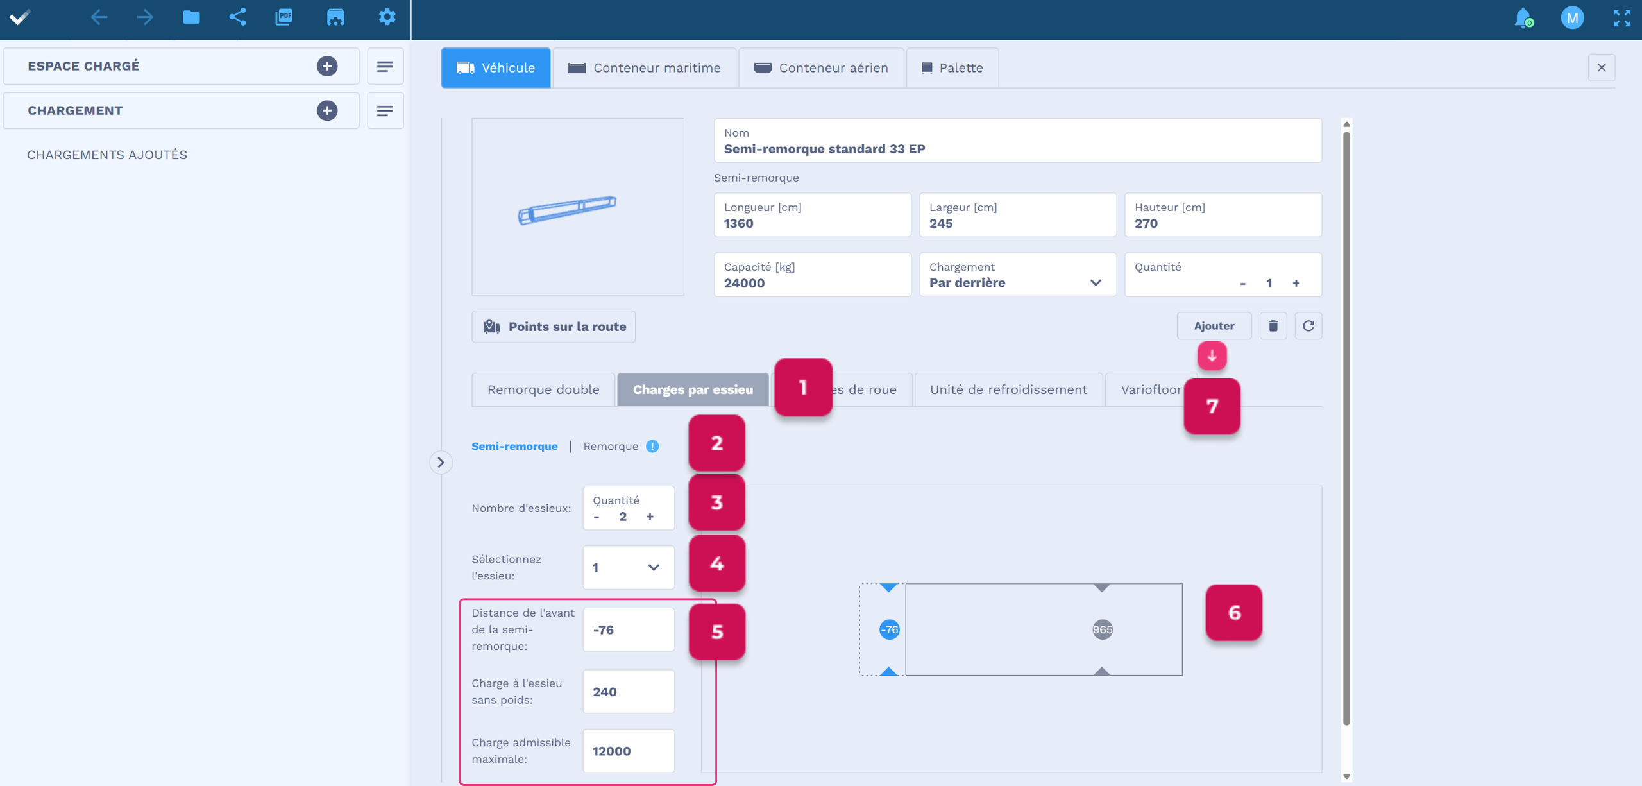Switch to the Remorque axle option
The height and width of the screenshot is (786, 1642).
coord(611,446)
